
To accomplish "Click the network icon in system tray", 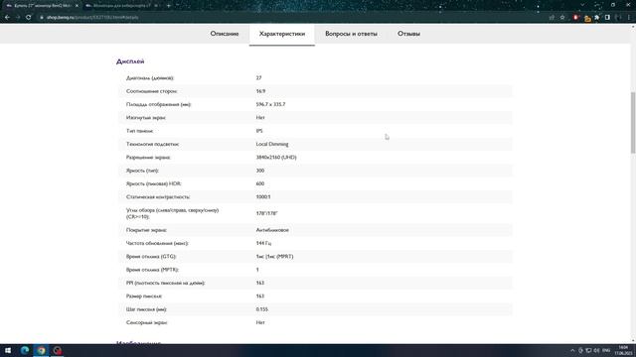I will pos(588,350).
